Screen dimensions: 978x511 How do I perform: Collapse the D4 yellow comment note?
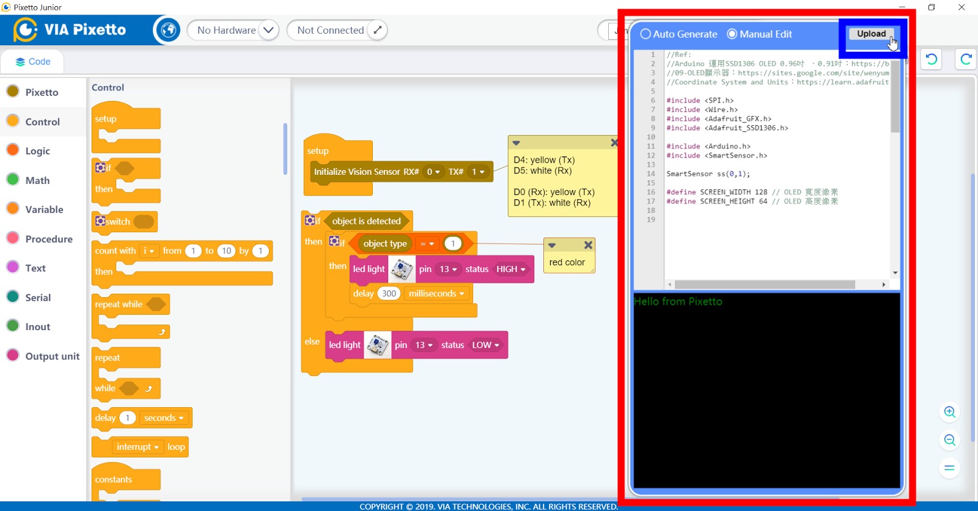click(516, 143)
